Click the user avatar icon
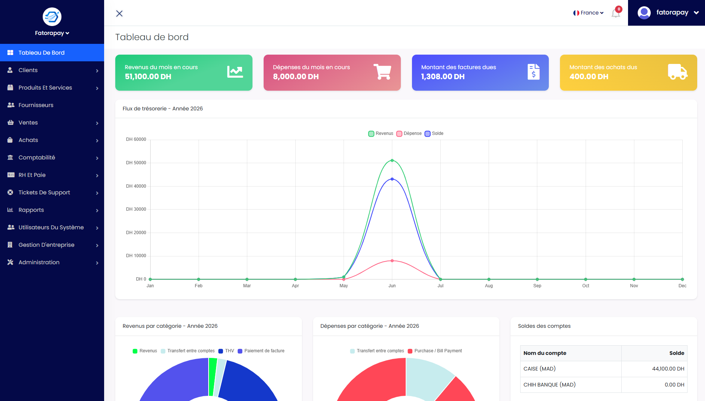Viewport: 705px width, 401px height. click(x=644, y=13)
